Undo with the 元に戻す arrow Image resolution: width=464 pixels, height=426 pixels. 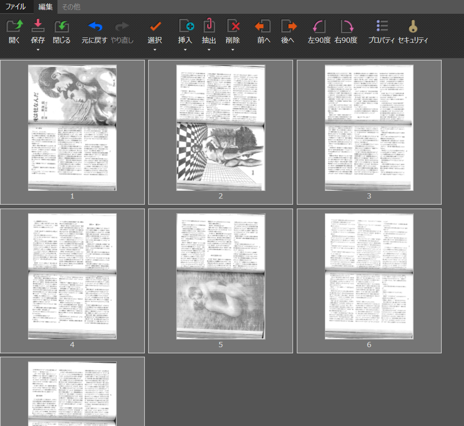point(95,26)
